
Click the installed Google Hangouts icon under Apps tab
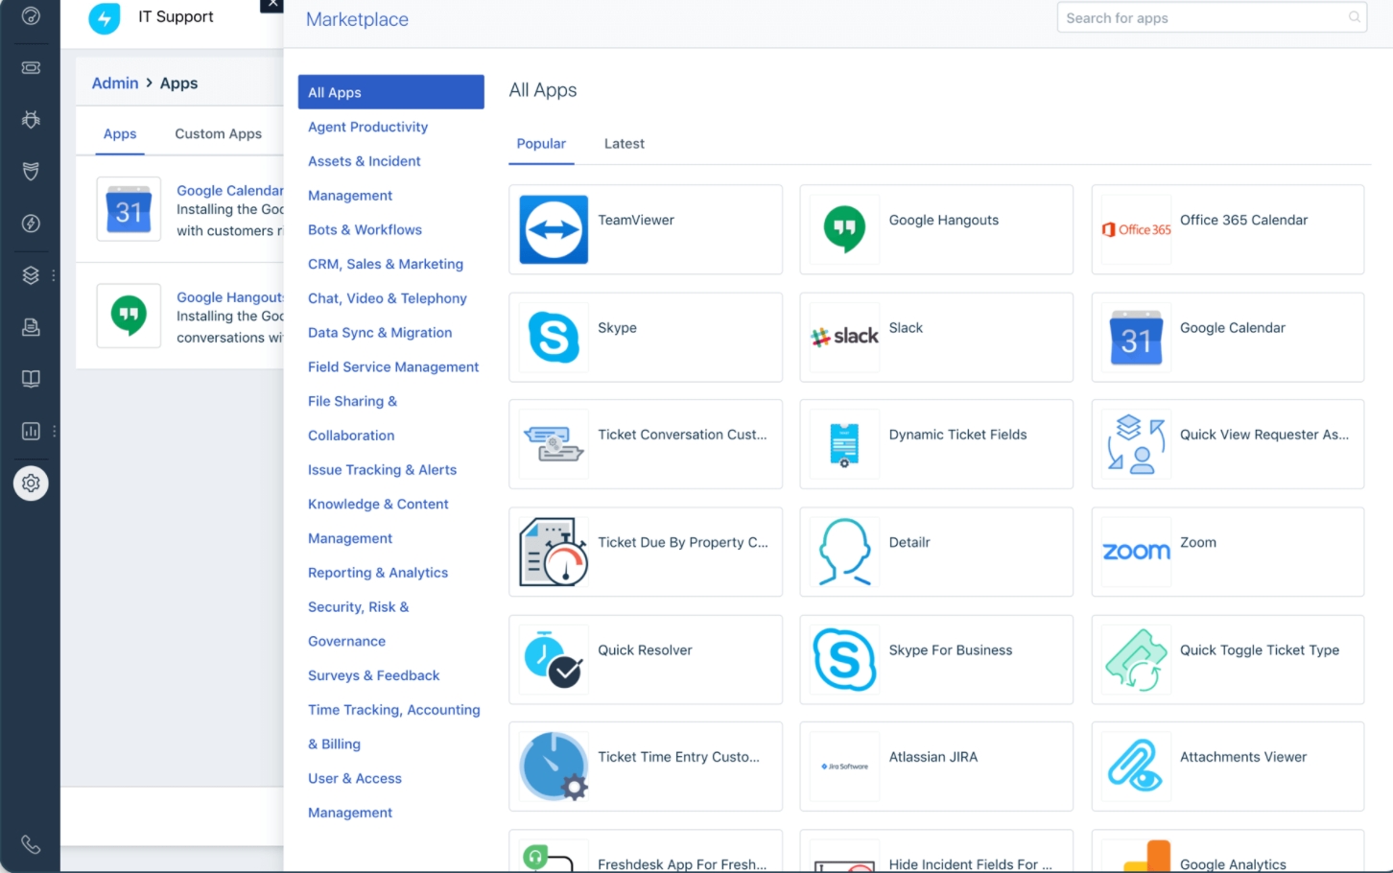(129, 316)
